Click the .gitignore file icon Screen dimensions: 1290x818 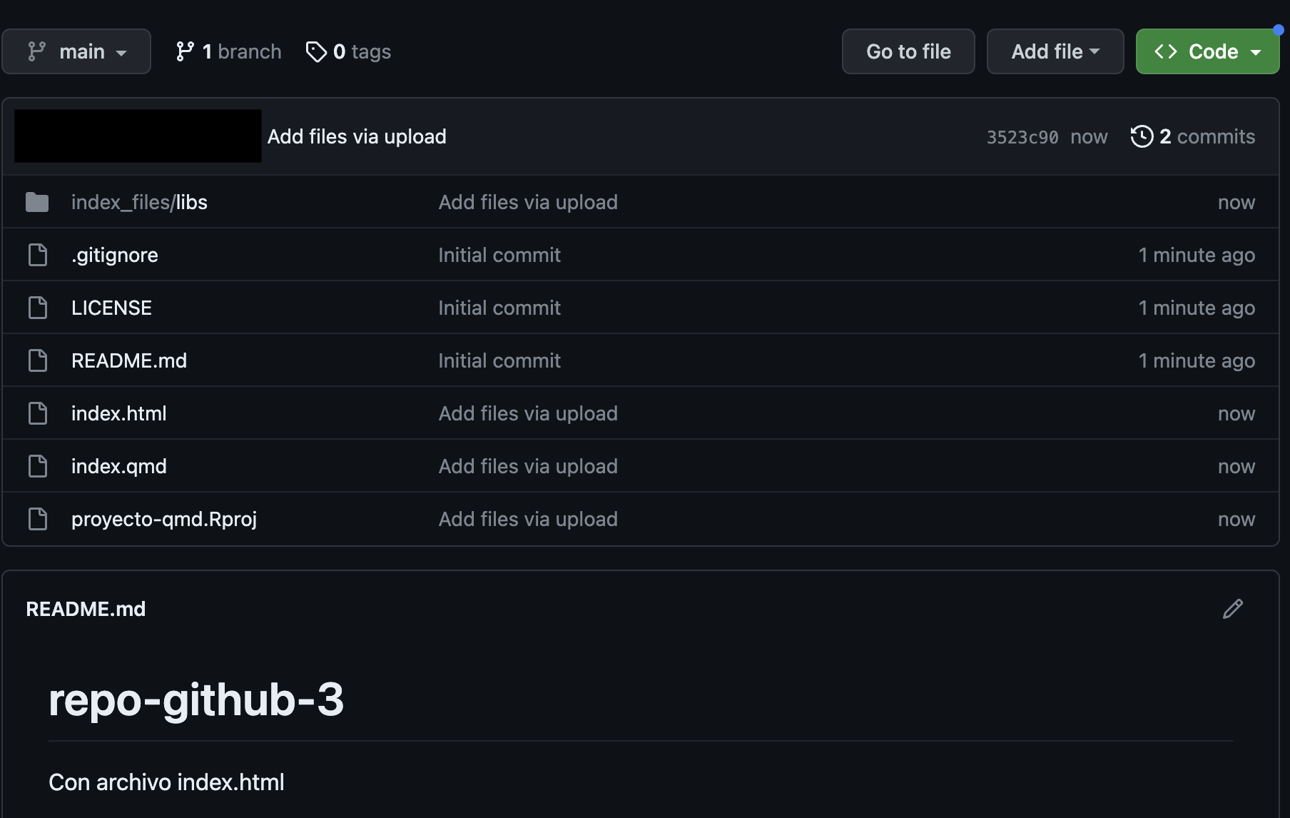coord(37,255)
